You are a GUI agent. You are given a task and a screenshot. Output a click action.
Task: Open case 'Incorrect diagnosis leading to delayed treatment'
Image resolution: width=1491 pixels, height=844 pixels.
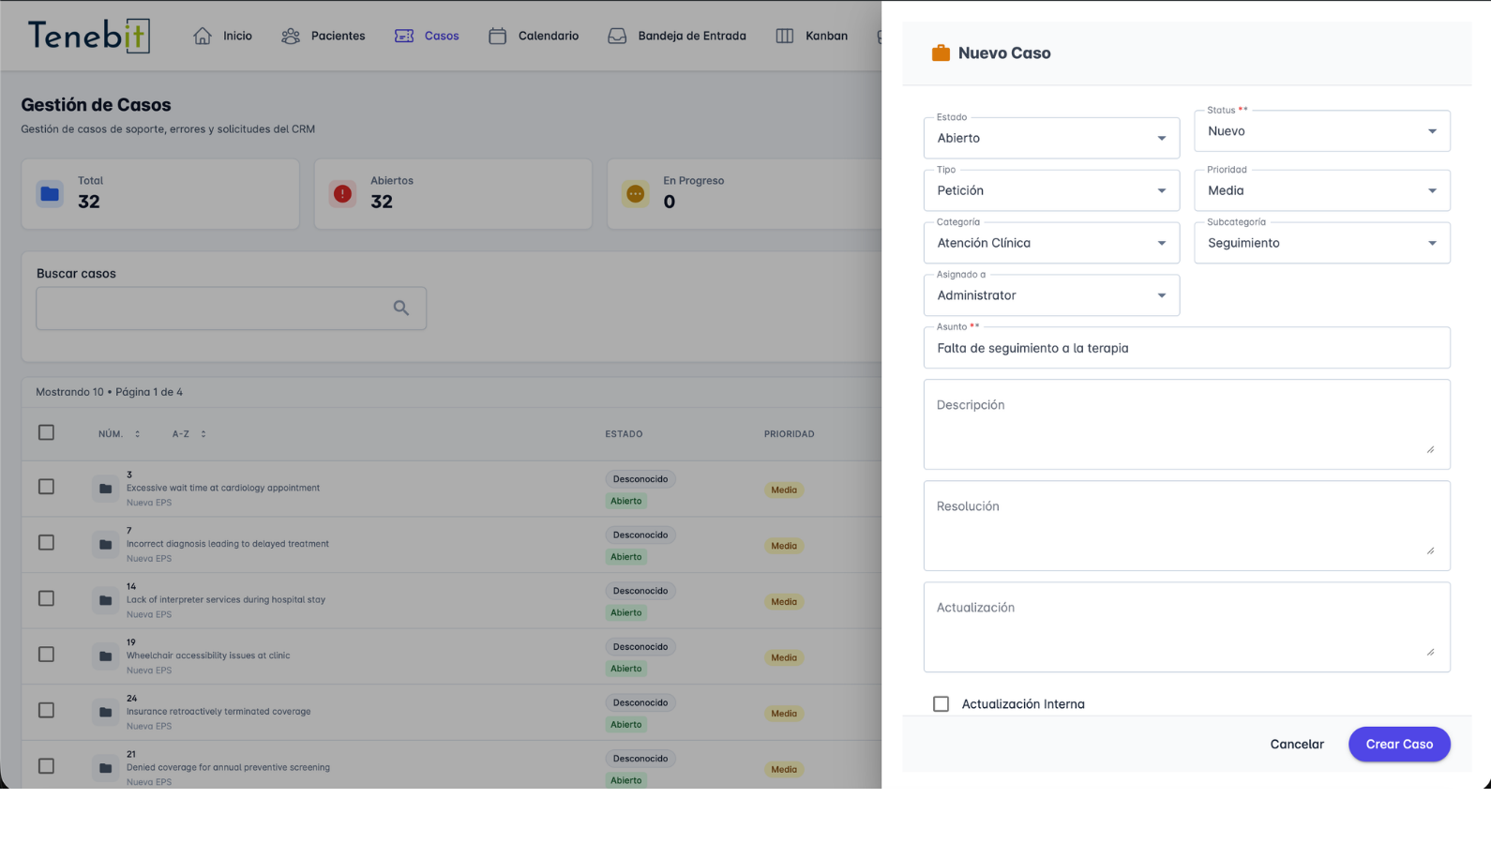[228, 544]
